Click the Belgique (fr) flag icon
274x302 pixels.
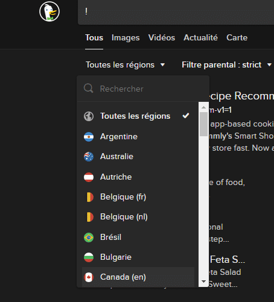tap(89, 197)
